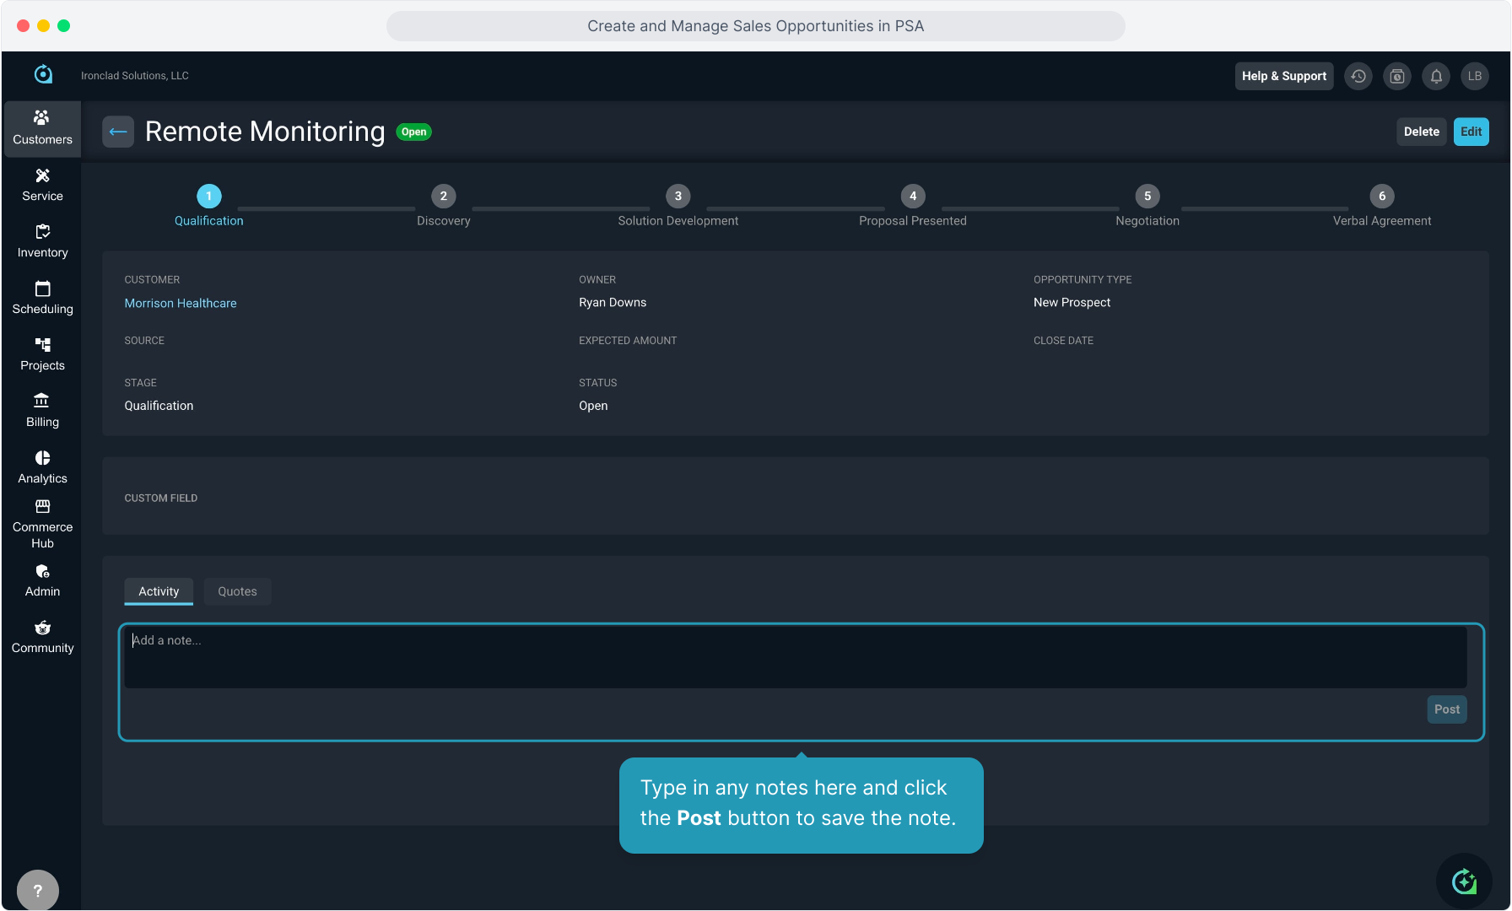This screenshot has height=911, width=1512.
Task: Click into the Add a note field
Action: [795, 656]
